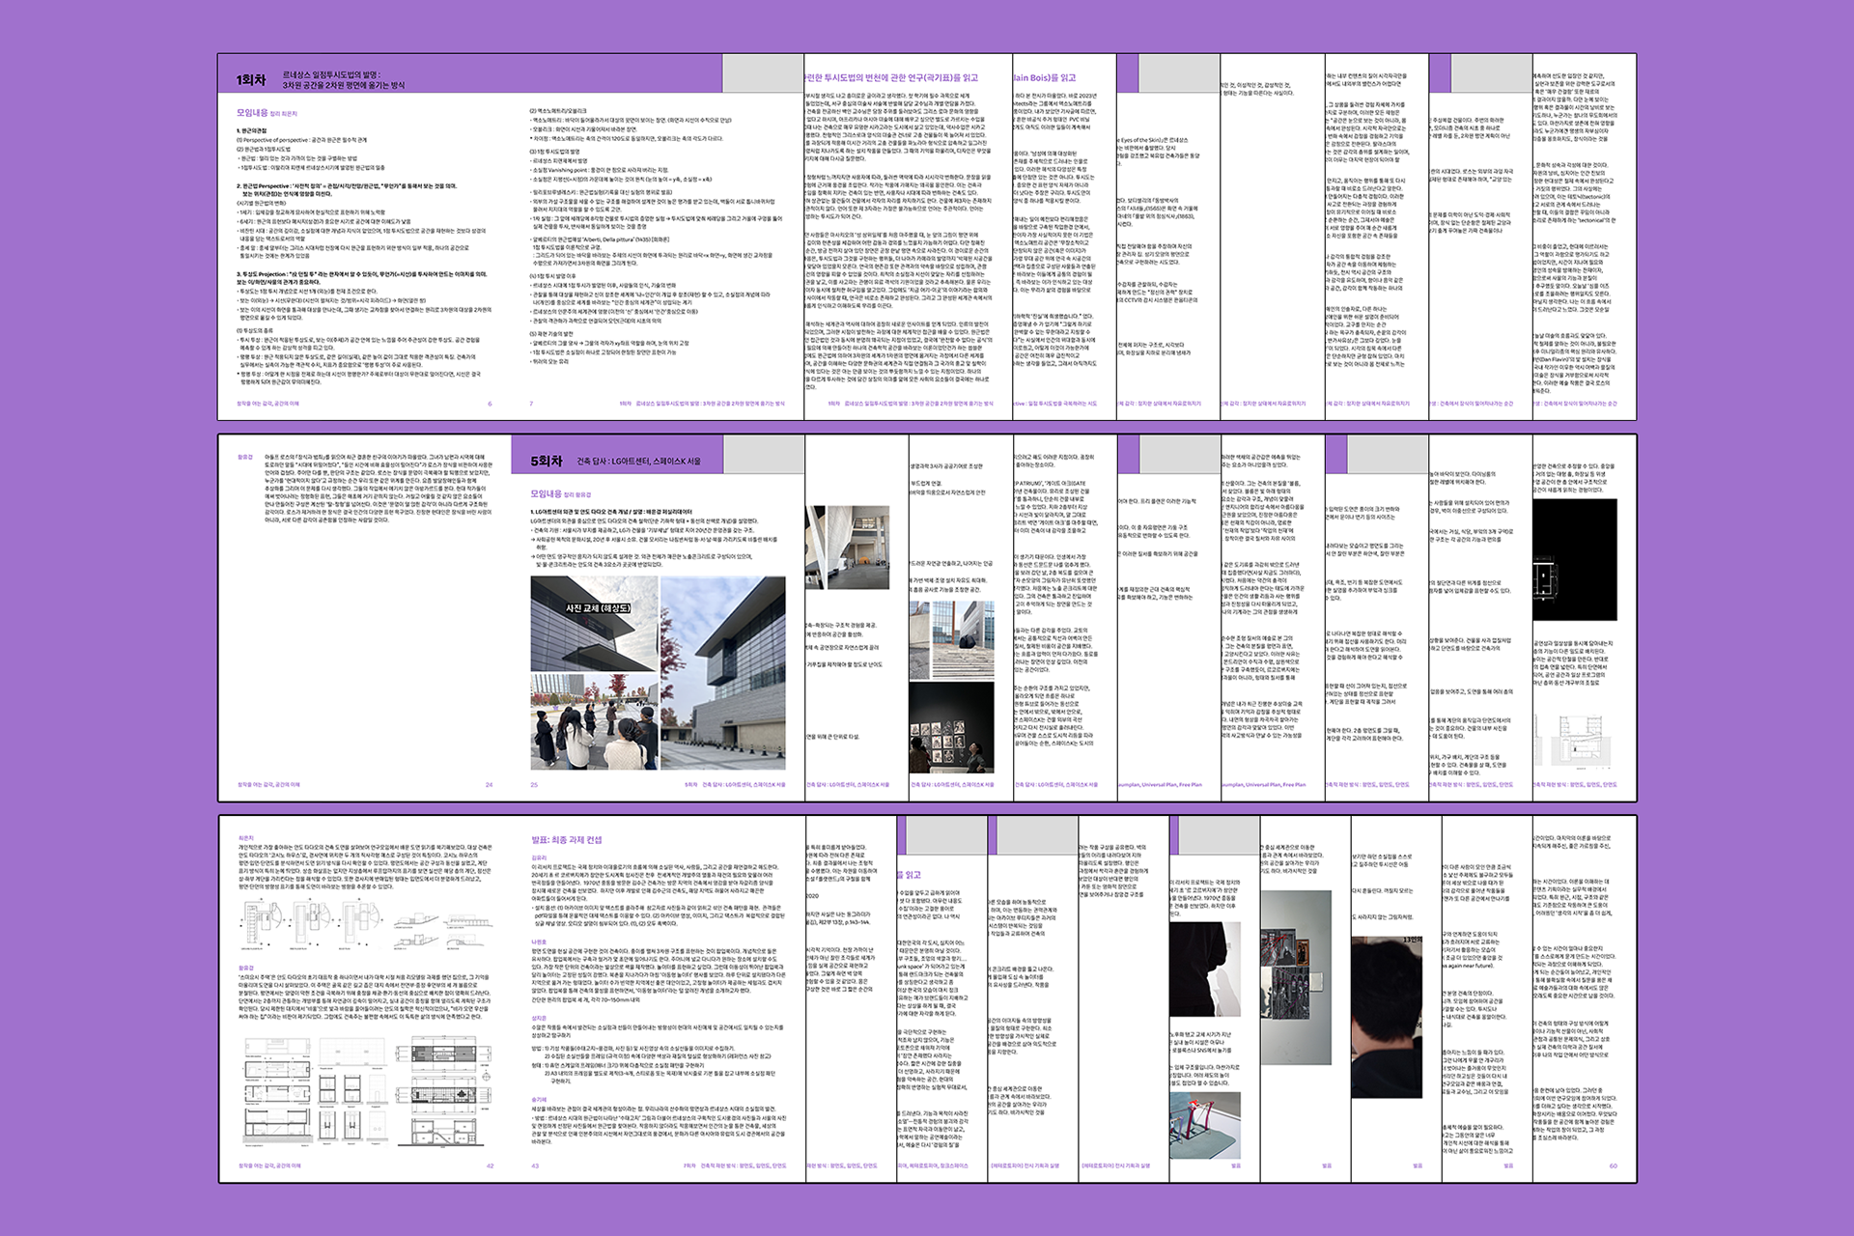Click the purple 모임내용 subheading under 5회차
Screen dimensions: 1854x1236
point(546,493)
